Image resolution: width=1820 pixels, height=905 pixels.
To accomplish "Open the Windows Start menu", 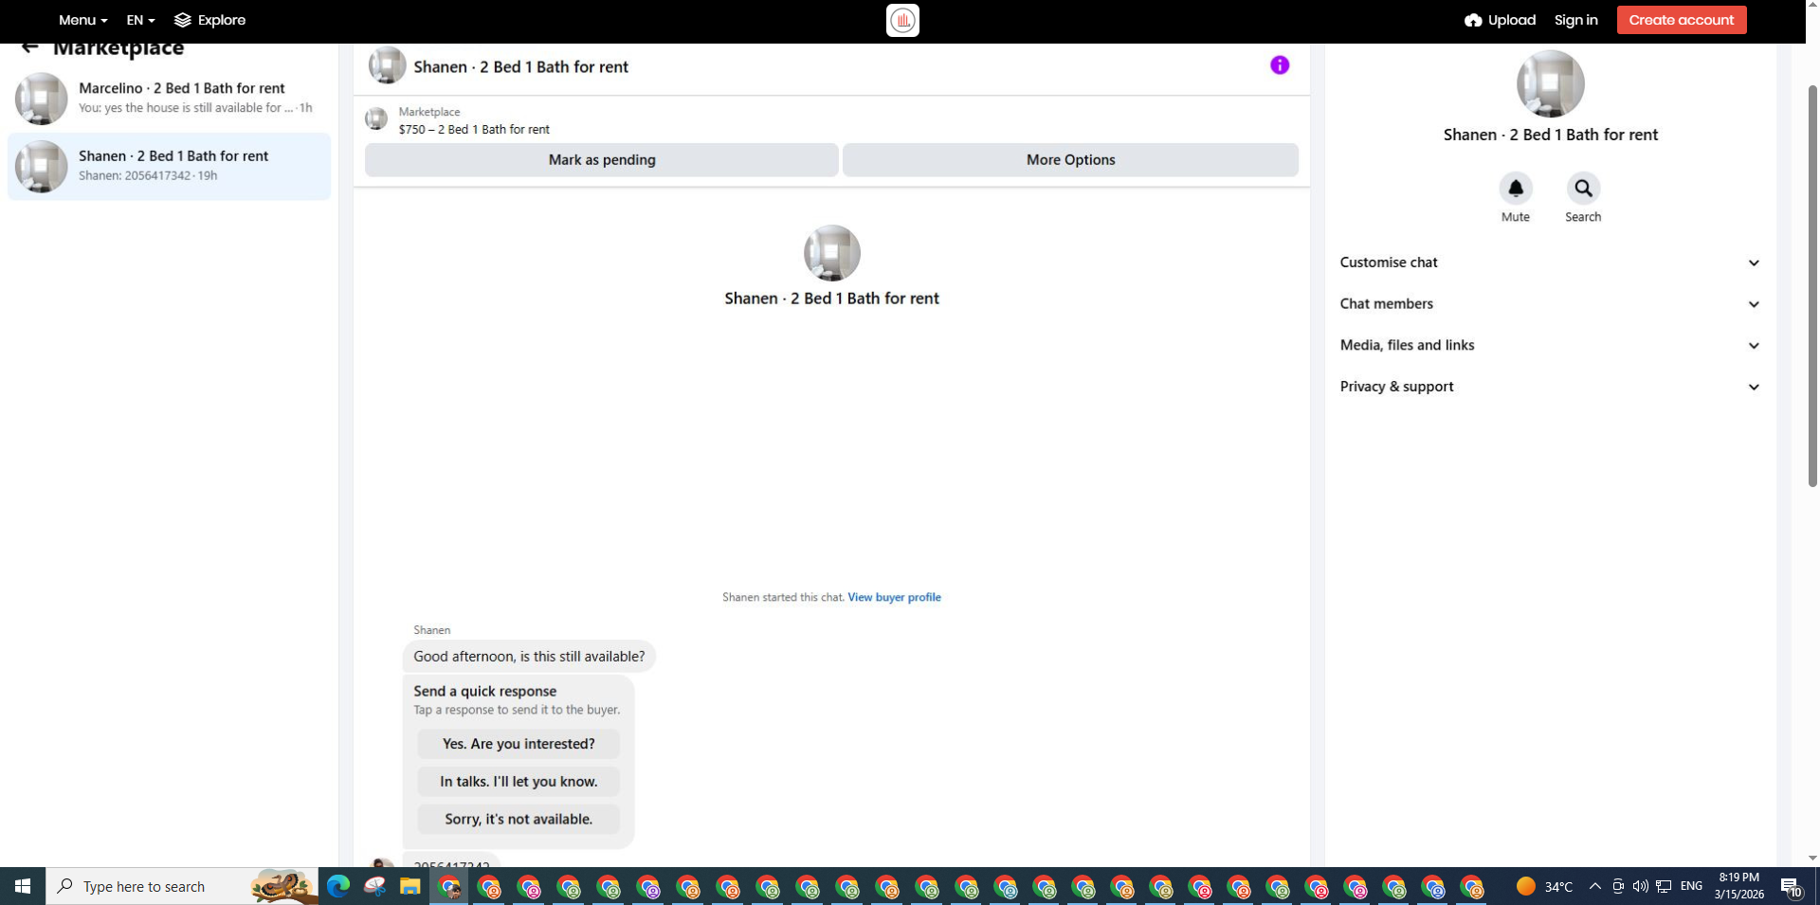I will [x=23, y=886].
